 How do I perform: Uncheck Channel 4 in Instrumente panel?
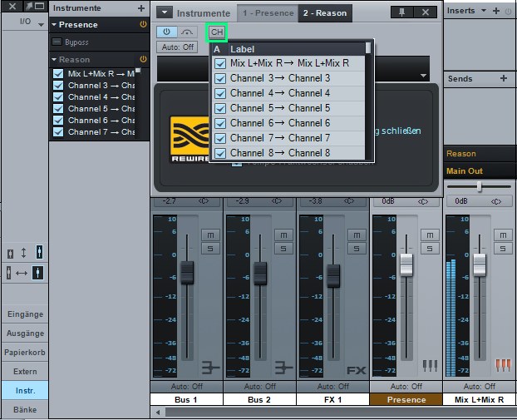(58, 97)
